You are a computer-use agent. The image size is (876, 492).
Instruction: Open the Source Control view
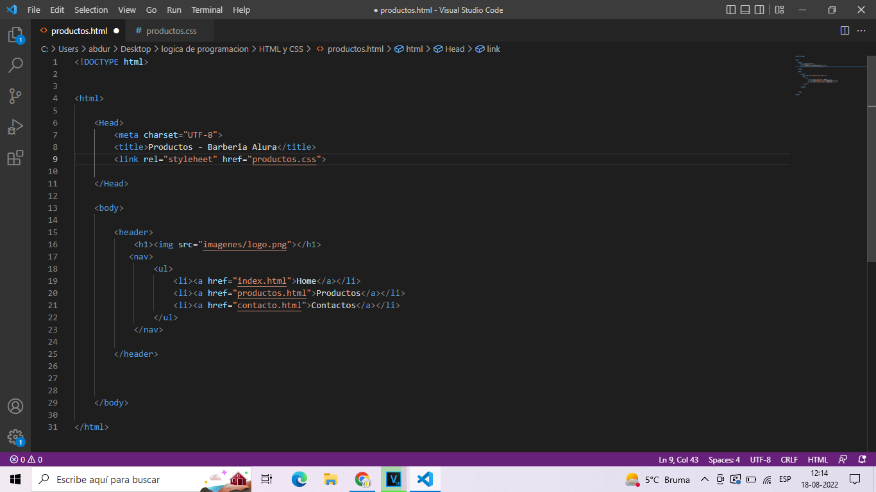click(x=15, y=96)
